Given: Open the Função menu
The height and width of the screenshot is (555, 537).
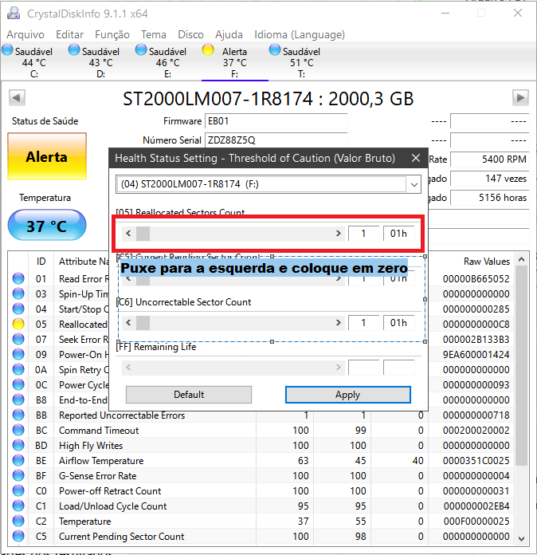Looking at the screenshot, I should 112,35.
